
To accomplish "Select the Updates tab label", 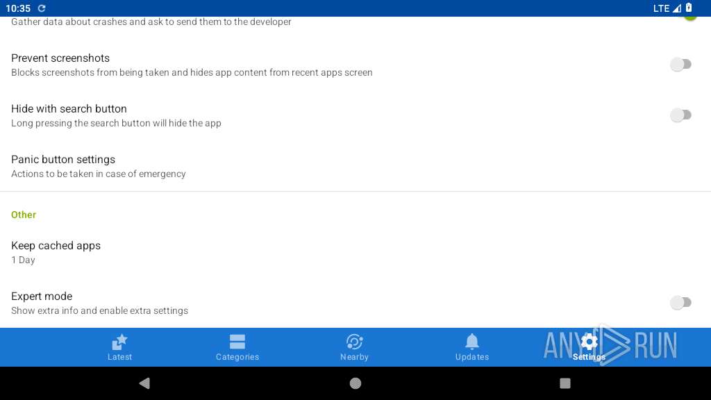I will point(472,357).
